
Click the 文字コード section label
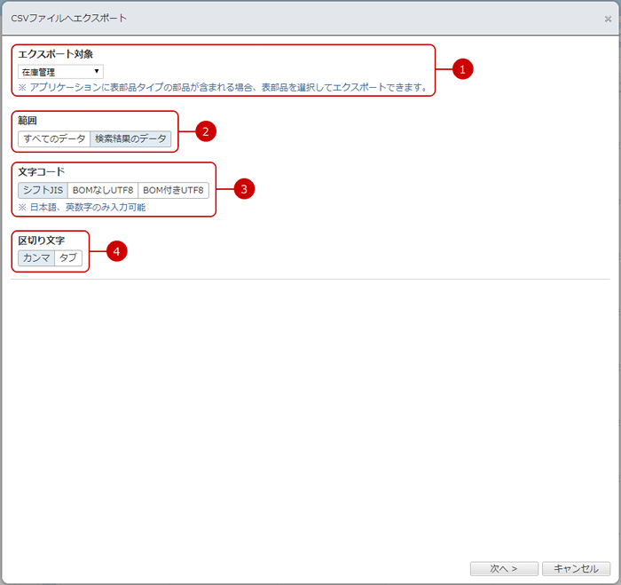pos(42,172)
